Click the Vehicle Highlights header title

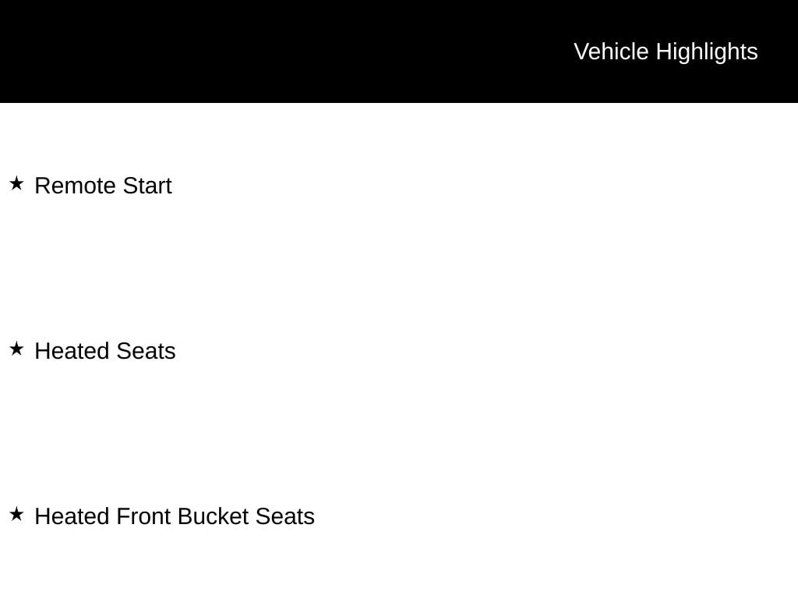(x=666, y=51)
